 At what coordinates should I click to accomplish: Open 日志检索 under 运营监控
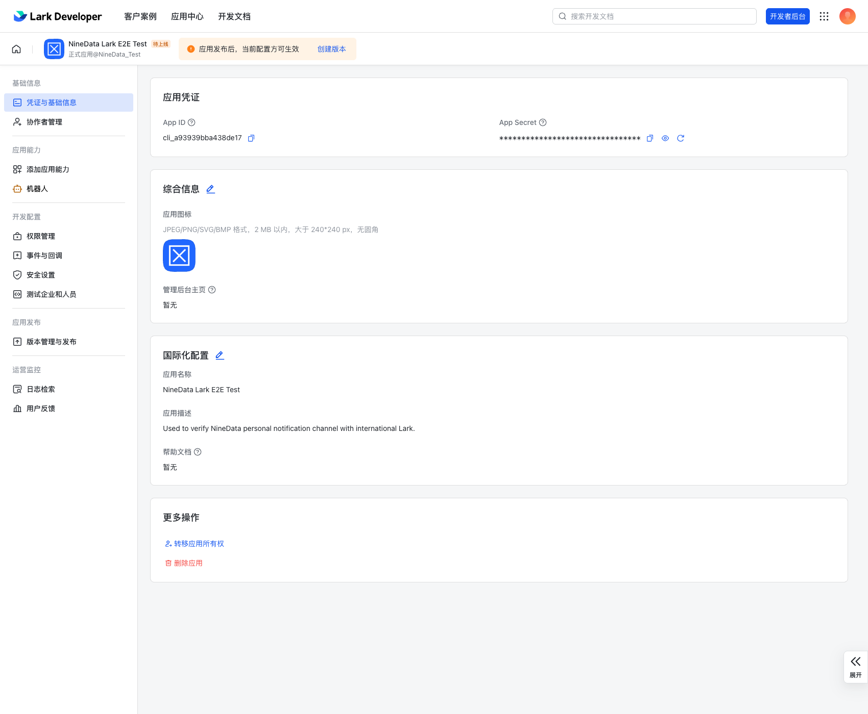[x=40, y=389]
